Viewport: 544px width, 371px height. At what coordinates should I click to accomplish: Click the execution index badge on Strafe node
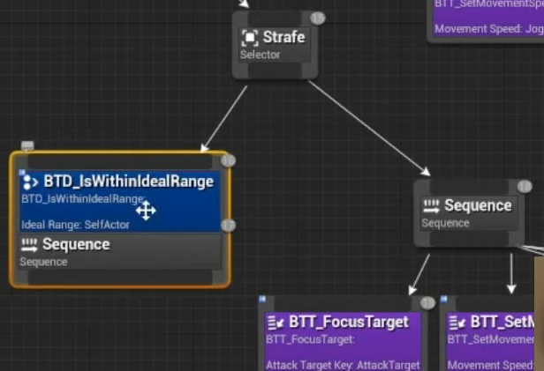tap(318, 18)
